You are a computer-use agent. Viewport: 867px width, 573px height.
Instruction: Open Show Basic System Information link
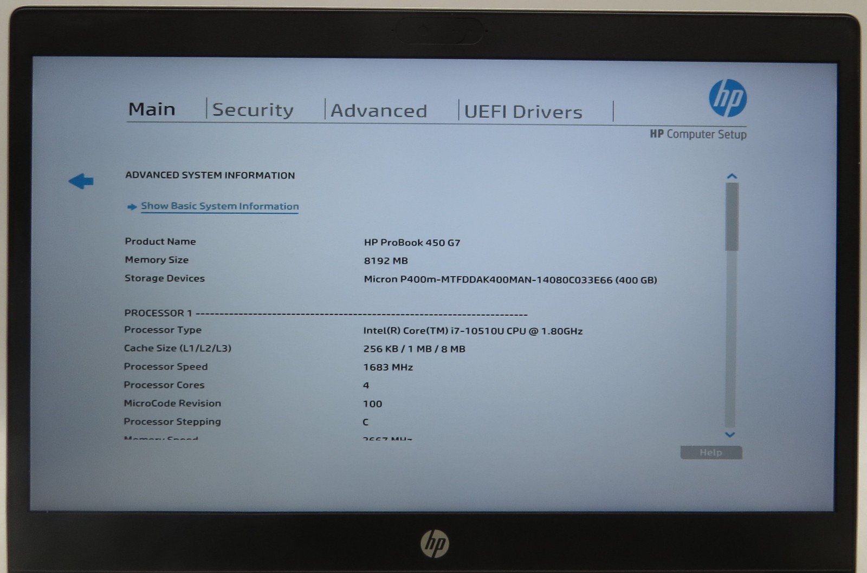(219, 206)
